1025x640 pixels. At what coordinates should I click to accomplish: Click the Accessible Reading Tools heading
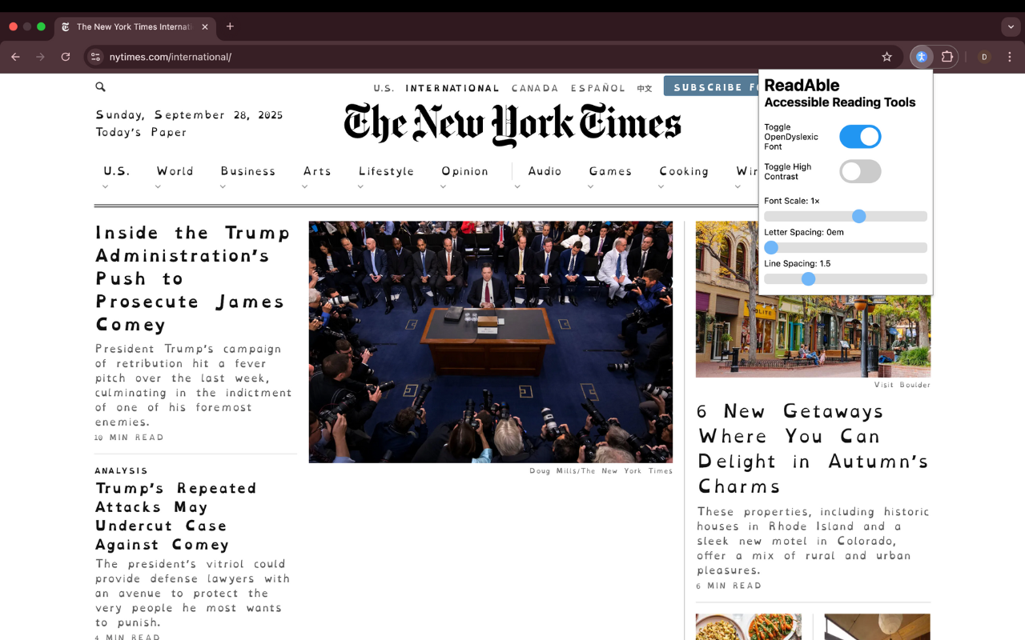point(839,102)
